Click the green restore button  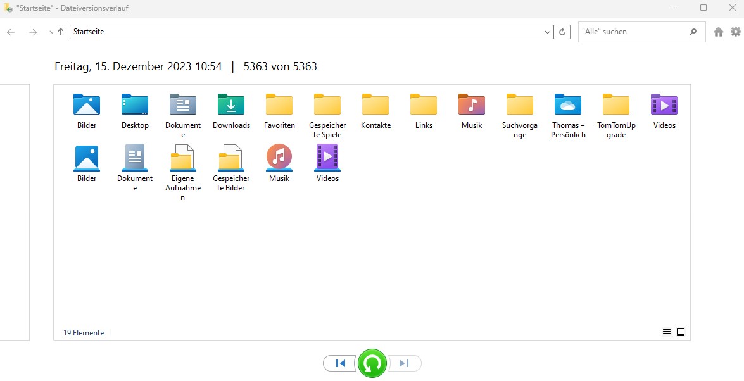tap(372, 363)
